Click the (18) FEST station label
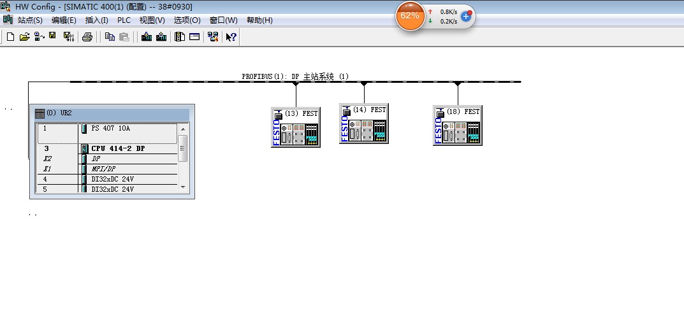 coord(463,111)
